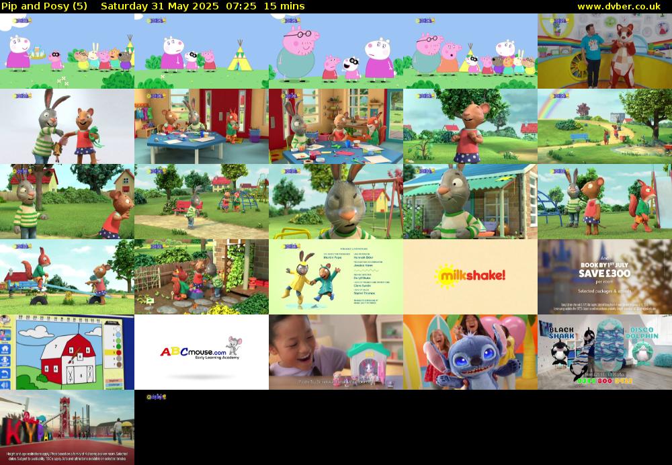The height and width of the screenshot is (465, 672).
Task: Open frame of Mummy Sheep carrying drinks tray
Action: 67,51
